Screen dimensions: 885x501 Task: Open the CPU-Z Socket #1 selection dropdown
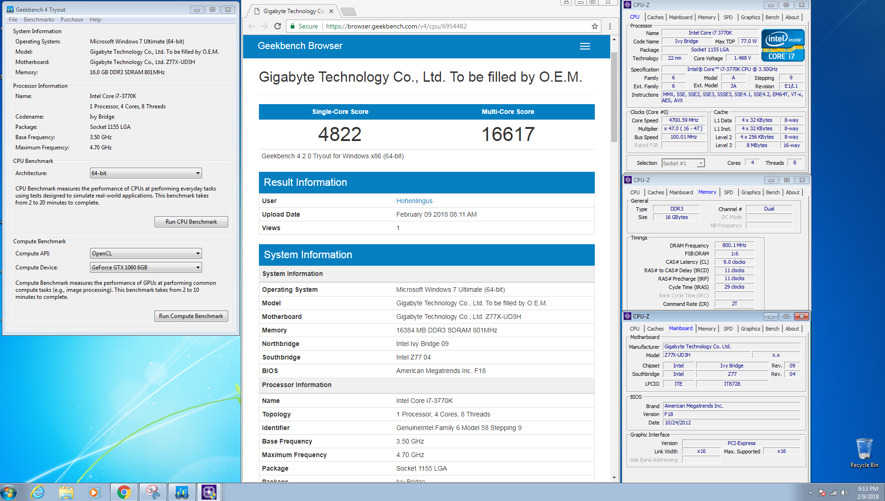coord(683,163)
